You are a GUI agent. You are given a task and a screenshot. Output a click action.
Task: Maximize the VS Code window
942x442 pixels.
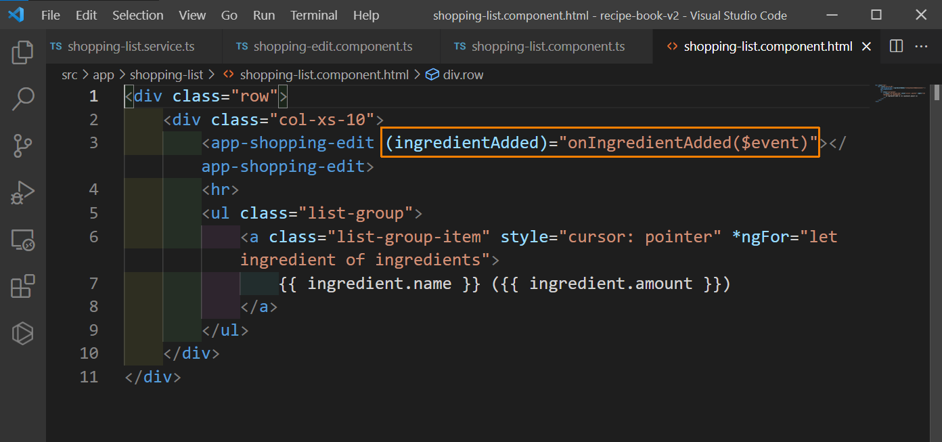click(x=876, y=15)
